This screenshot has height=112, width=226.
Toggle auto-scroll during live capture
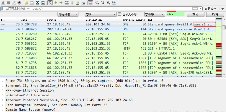(83, 3)
